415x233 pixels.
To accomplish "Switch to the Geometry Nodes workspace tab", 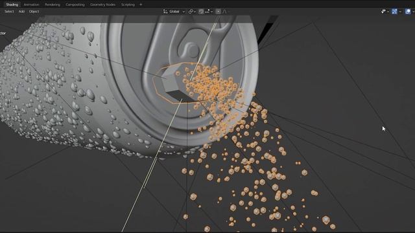I will click(x=102, y=5).
